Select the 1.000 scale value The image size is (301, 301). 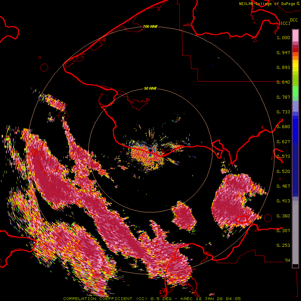tap(283, 37)
